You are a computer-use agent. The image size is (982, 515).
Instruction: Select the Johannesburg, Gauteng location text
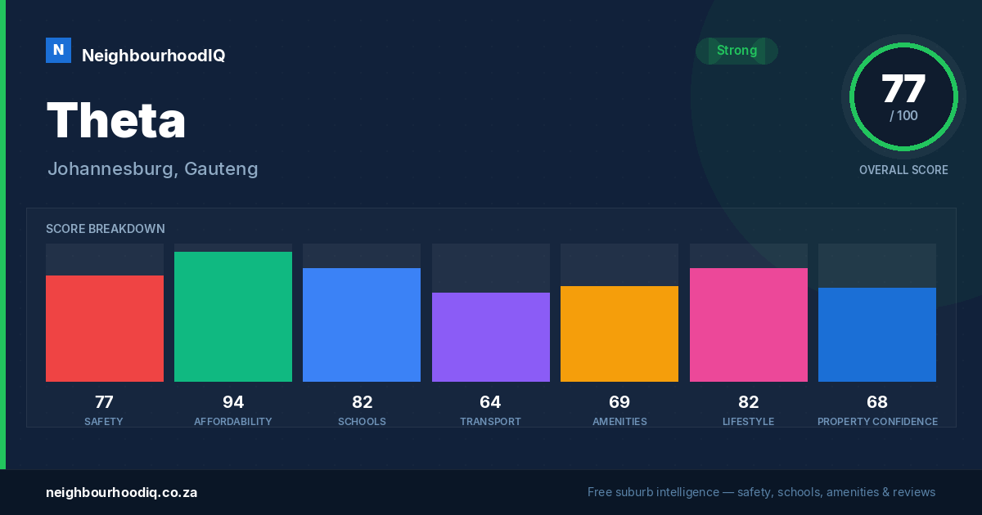coord(152,169)
